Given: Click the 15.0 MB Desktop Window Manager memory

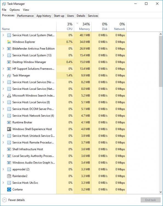Looking at the screenshot, I should click(x=85, y=62).
